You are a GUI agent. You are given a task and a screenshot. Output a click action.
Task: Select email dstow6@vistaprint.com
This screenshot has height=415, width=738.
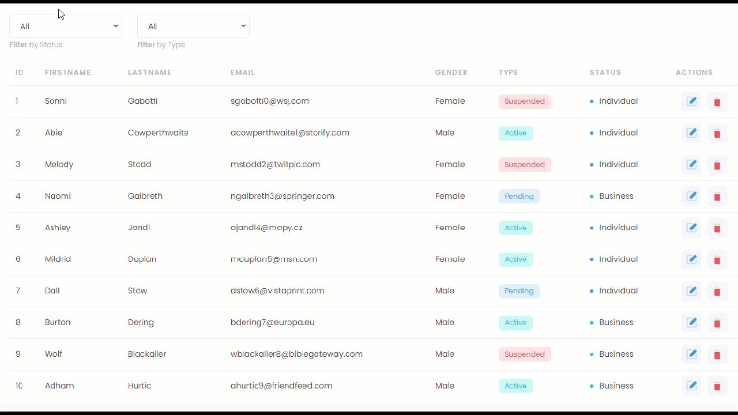point(277,291)
